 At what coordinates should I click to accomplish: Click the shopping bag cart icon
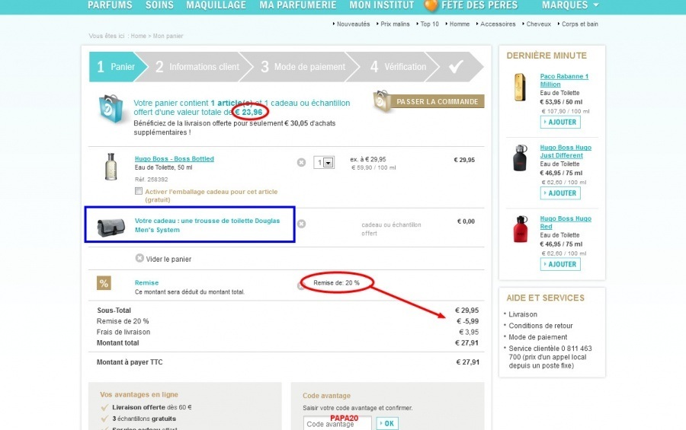click(112, 110)
